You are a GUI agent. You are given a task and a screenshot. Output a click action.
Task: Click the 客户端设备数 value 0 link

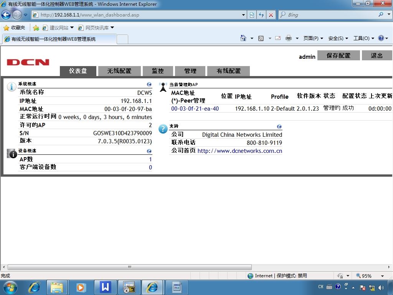[x=150, y=167]
